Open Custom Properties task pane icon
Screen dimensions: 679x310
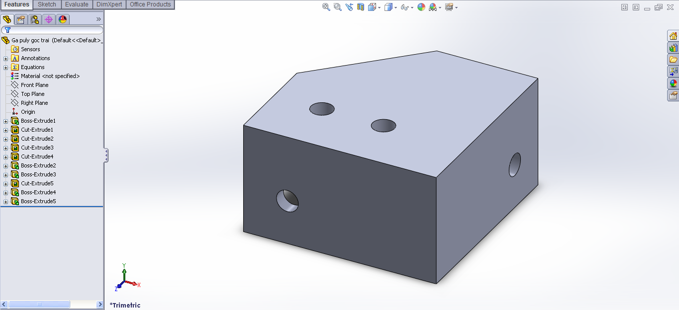click(673, 95)
